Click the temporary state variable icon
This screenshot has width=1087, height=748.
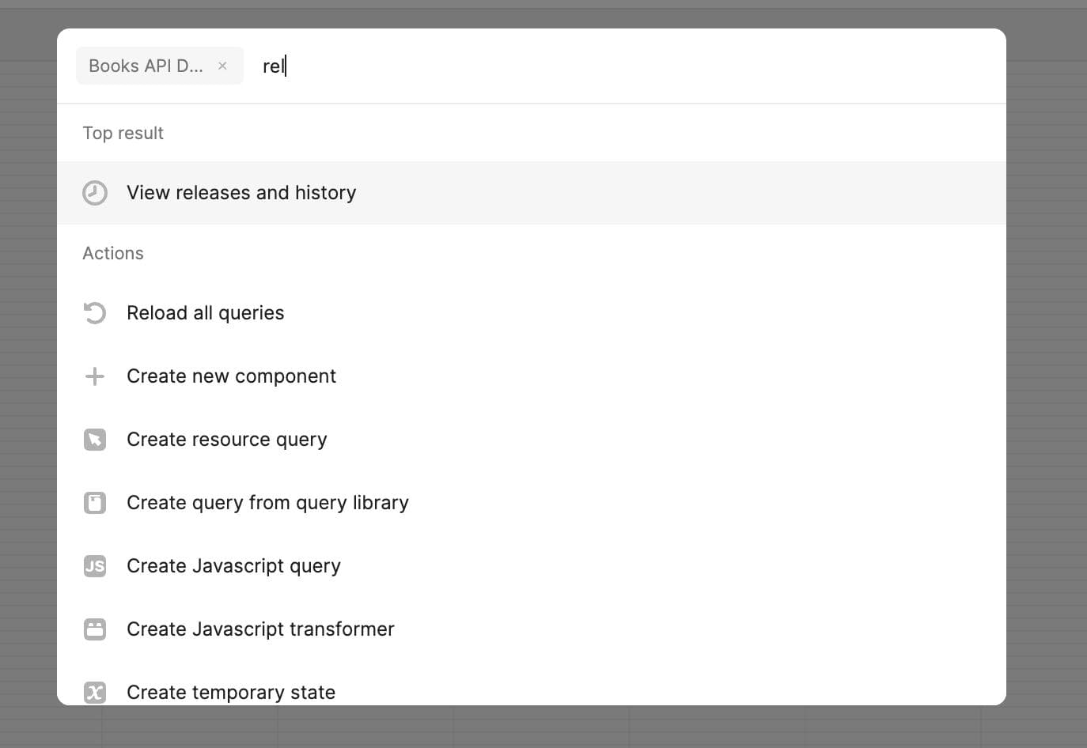(95, 692)
